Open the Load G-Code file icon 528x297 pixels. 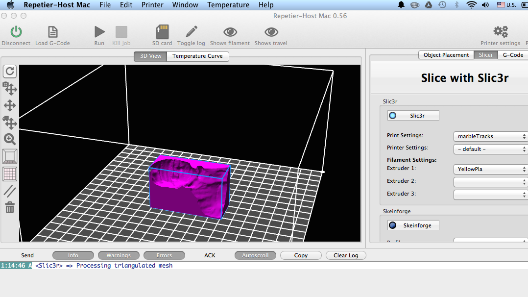(x=52, y=32)
